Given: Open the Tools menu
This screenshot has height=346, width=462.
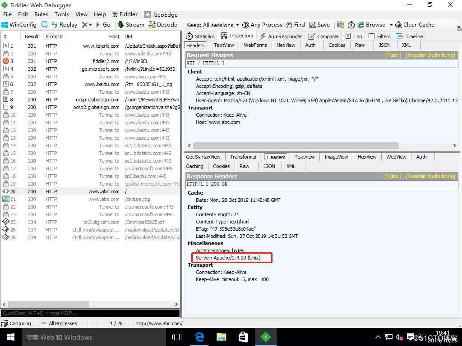Looking at the screenshot, I should point(61,14).
